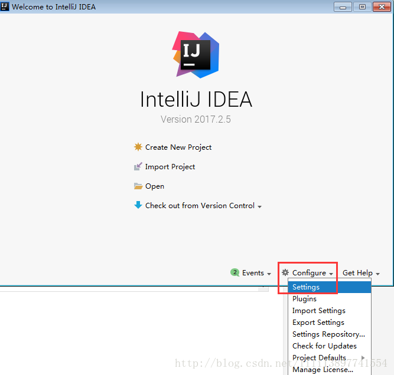This screenshot has height=375, width=394.
Task: Click the blue checkout download arrow icon
Action: (138, 205)
